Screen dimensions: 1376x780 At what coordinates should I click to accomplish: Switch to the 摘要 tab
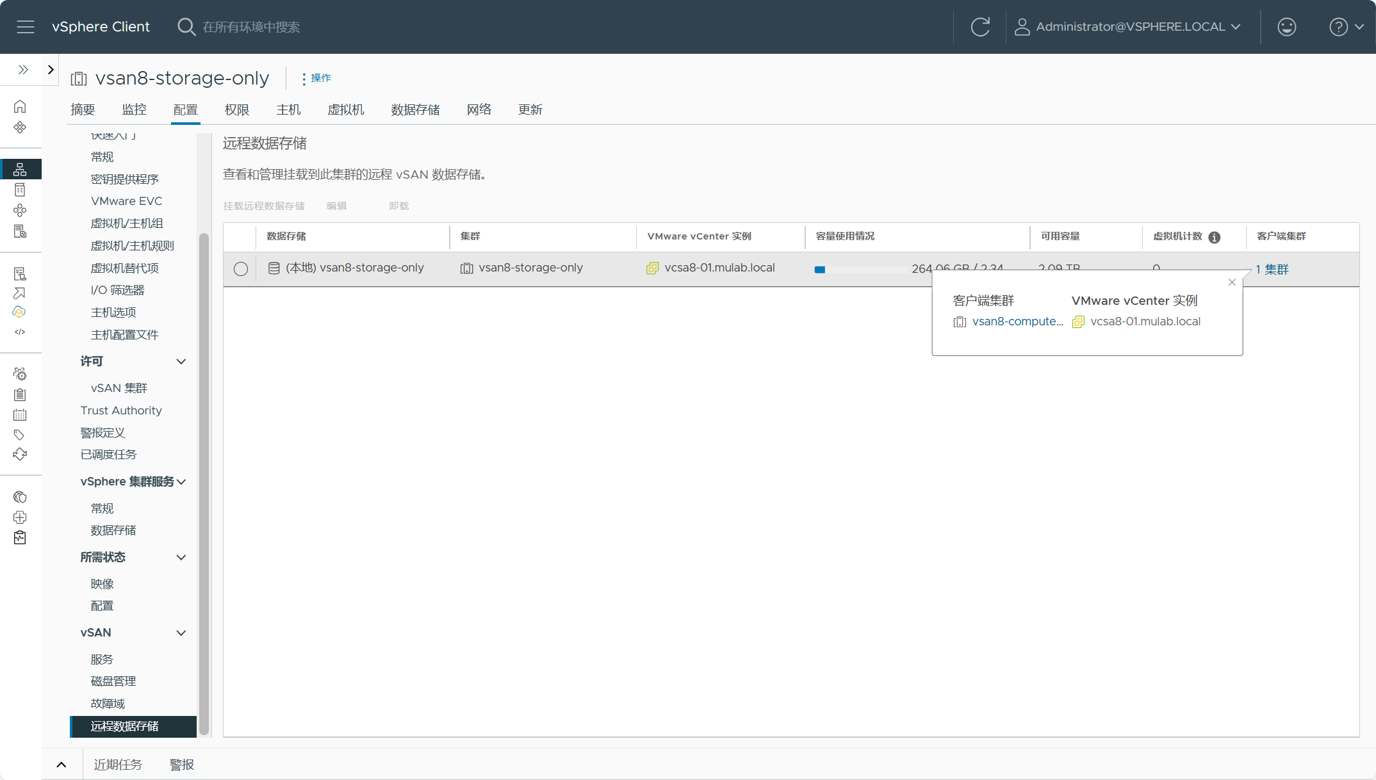(x=83, y=110)
